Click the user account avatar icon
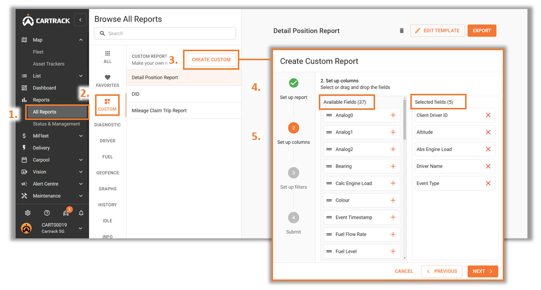541x290 pixels. coord(27,228)
